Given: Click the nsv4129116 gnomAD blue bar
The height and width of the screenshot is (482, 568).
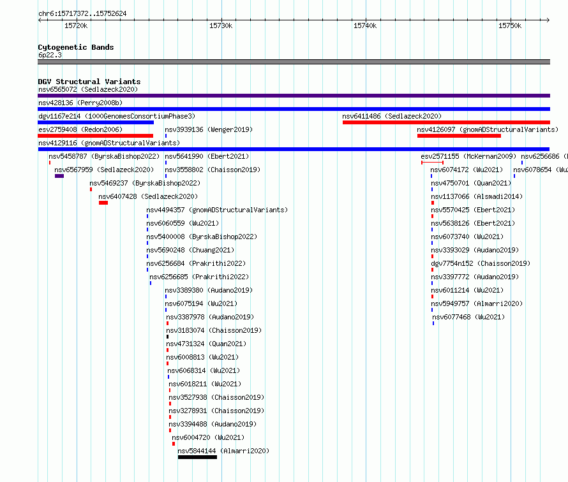Looking at the screenshot, I should click(x=294, y=149).
